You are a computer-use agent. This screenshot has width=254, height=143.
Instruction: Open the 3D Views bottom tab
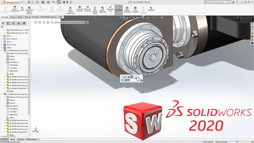click(21, 140)
